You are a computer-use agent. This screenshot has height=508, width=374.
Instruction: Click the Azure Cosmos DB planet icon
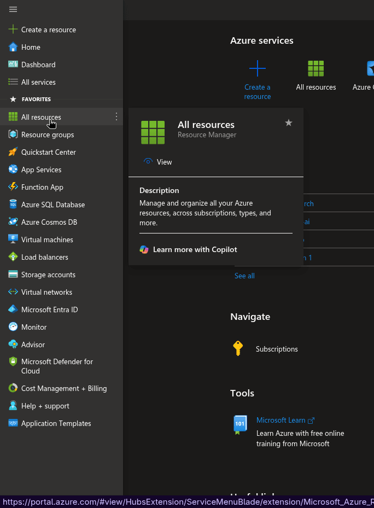click(x=13, y=221)
